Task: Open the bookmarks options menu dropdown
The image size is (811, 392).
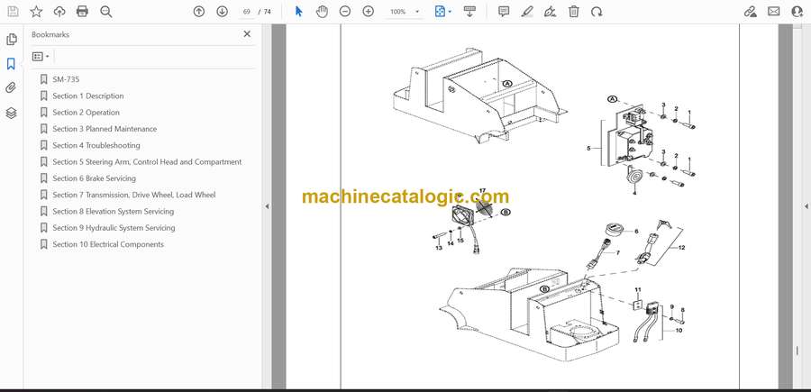Action: pos(41,57)
